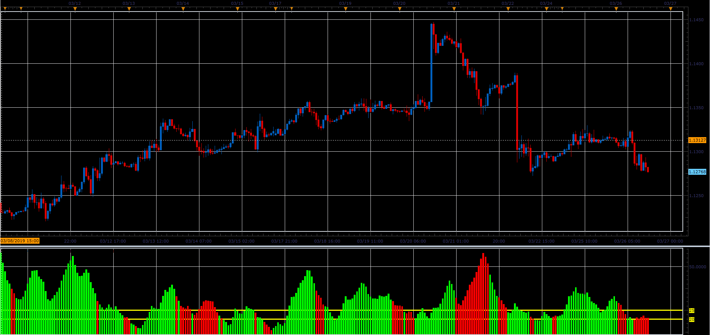
Task: Pick the orange marker beneath the 03/20 date
Action: pos(400,9)
